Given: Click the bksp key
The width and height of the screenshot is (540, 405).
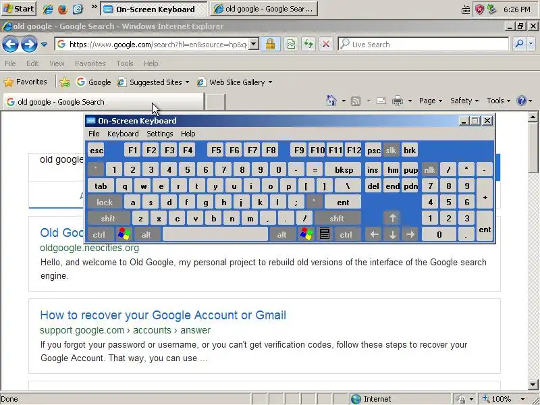Looking at the screenshot, I should point(344,170).
